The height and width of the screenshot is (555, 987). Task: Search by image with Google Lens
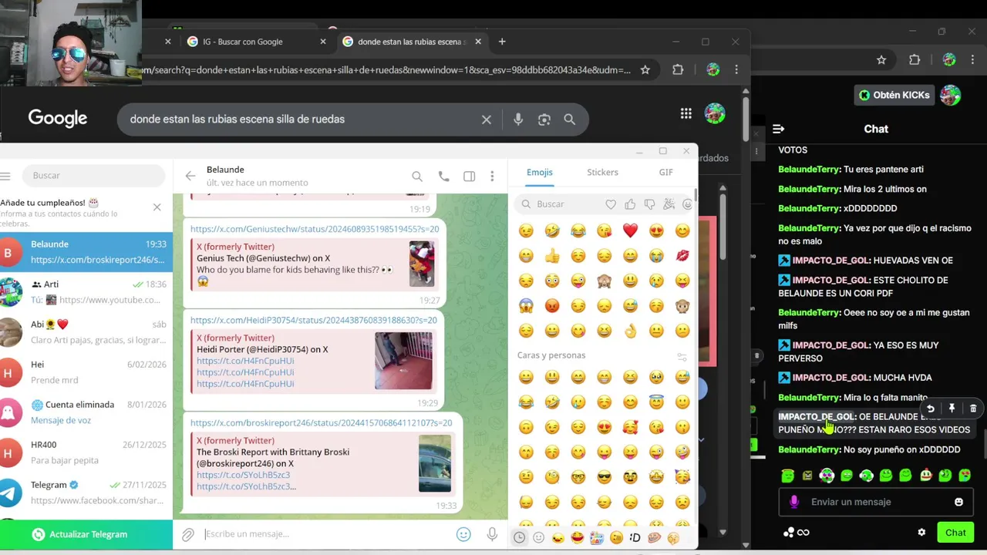pos(544,119)
